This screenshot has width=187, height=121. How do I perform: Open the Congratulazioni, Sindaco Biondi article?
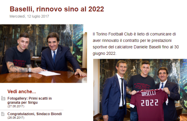pos(35,114)
